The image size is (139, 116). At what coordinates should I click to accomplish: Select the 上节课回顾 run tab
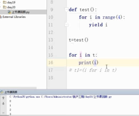pyautogui.click(x=11, y=92)
